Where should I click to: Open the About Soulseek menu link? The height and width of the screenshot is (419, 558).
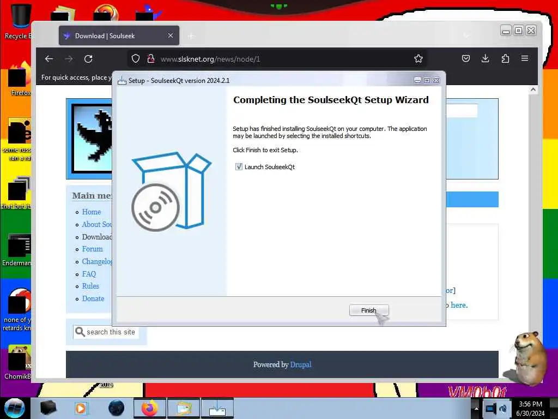(97, 224)
